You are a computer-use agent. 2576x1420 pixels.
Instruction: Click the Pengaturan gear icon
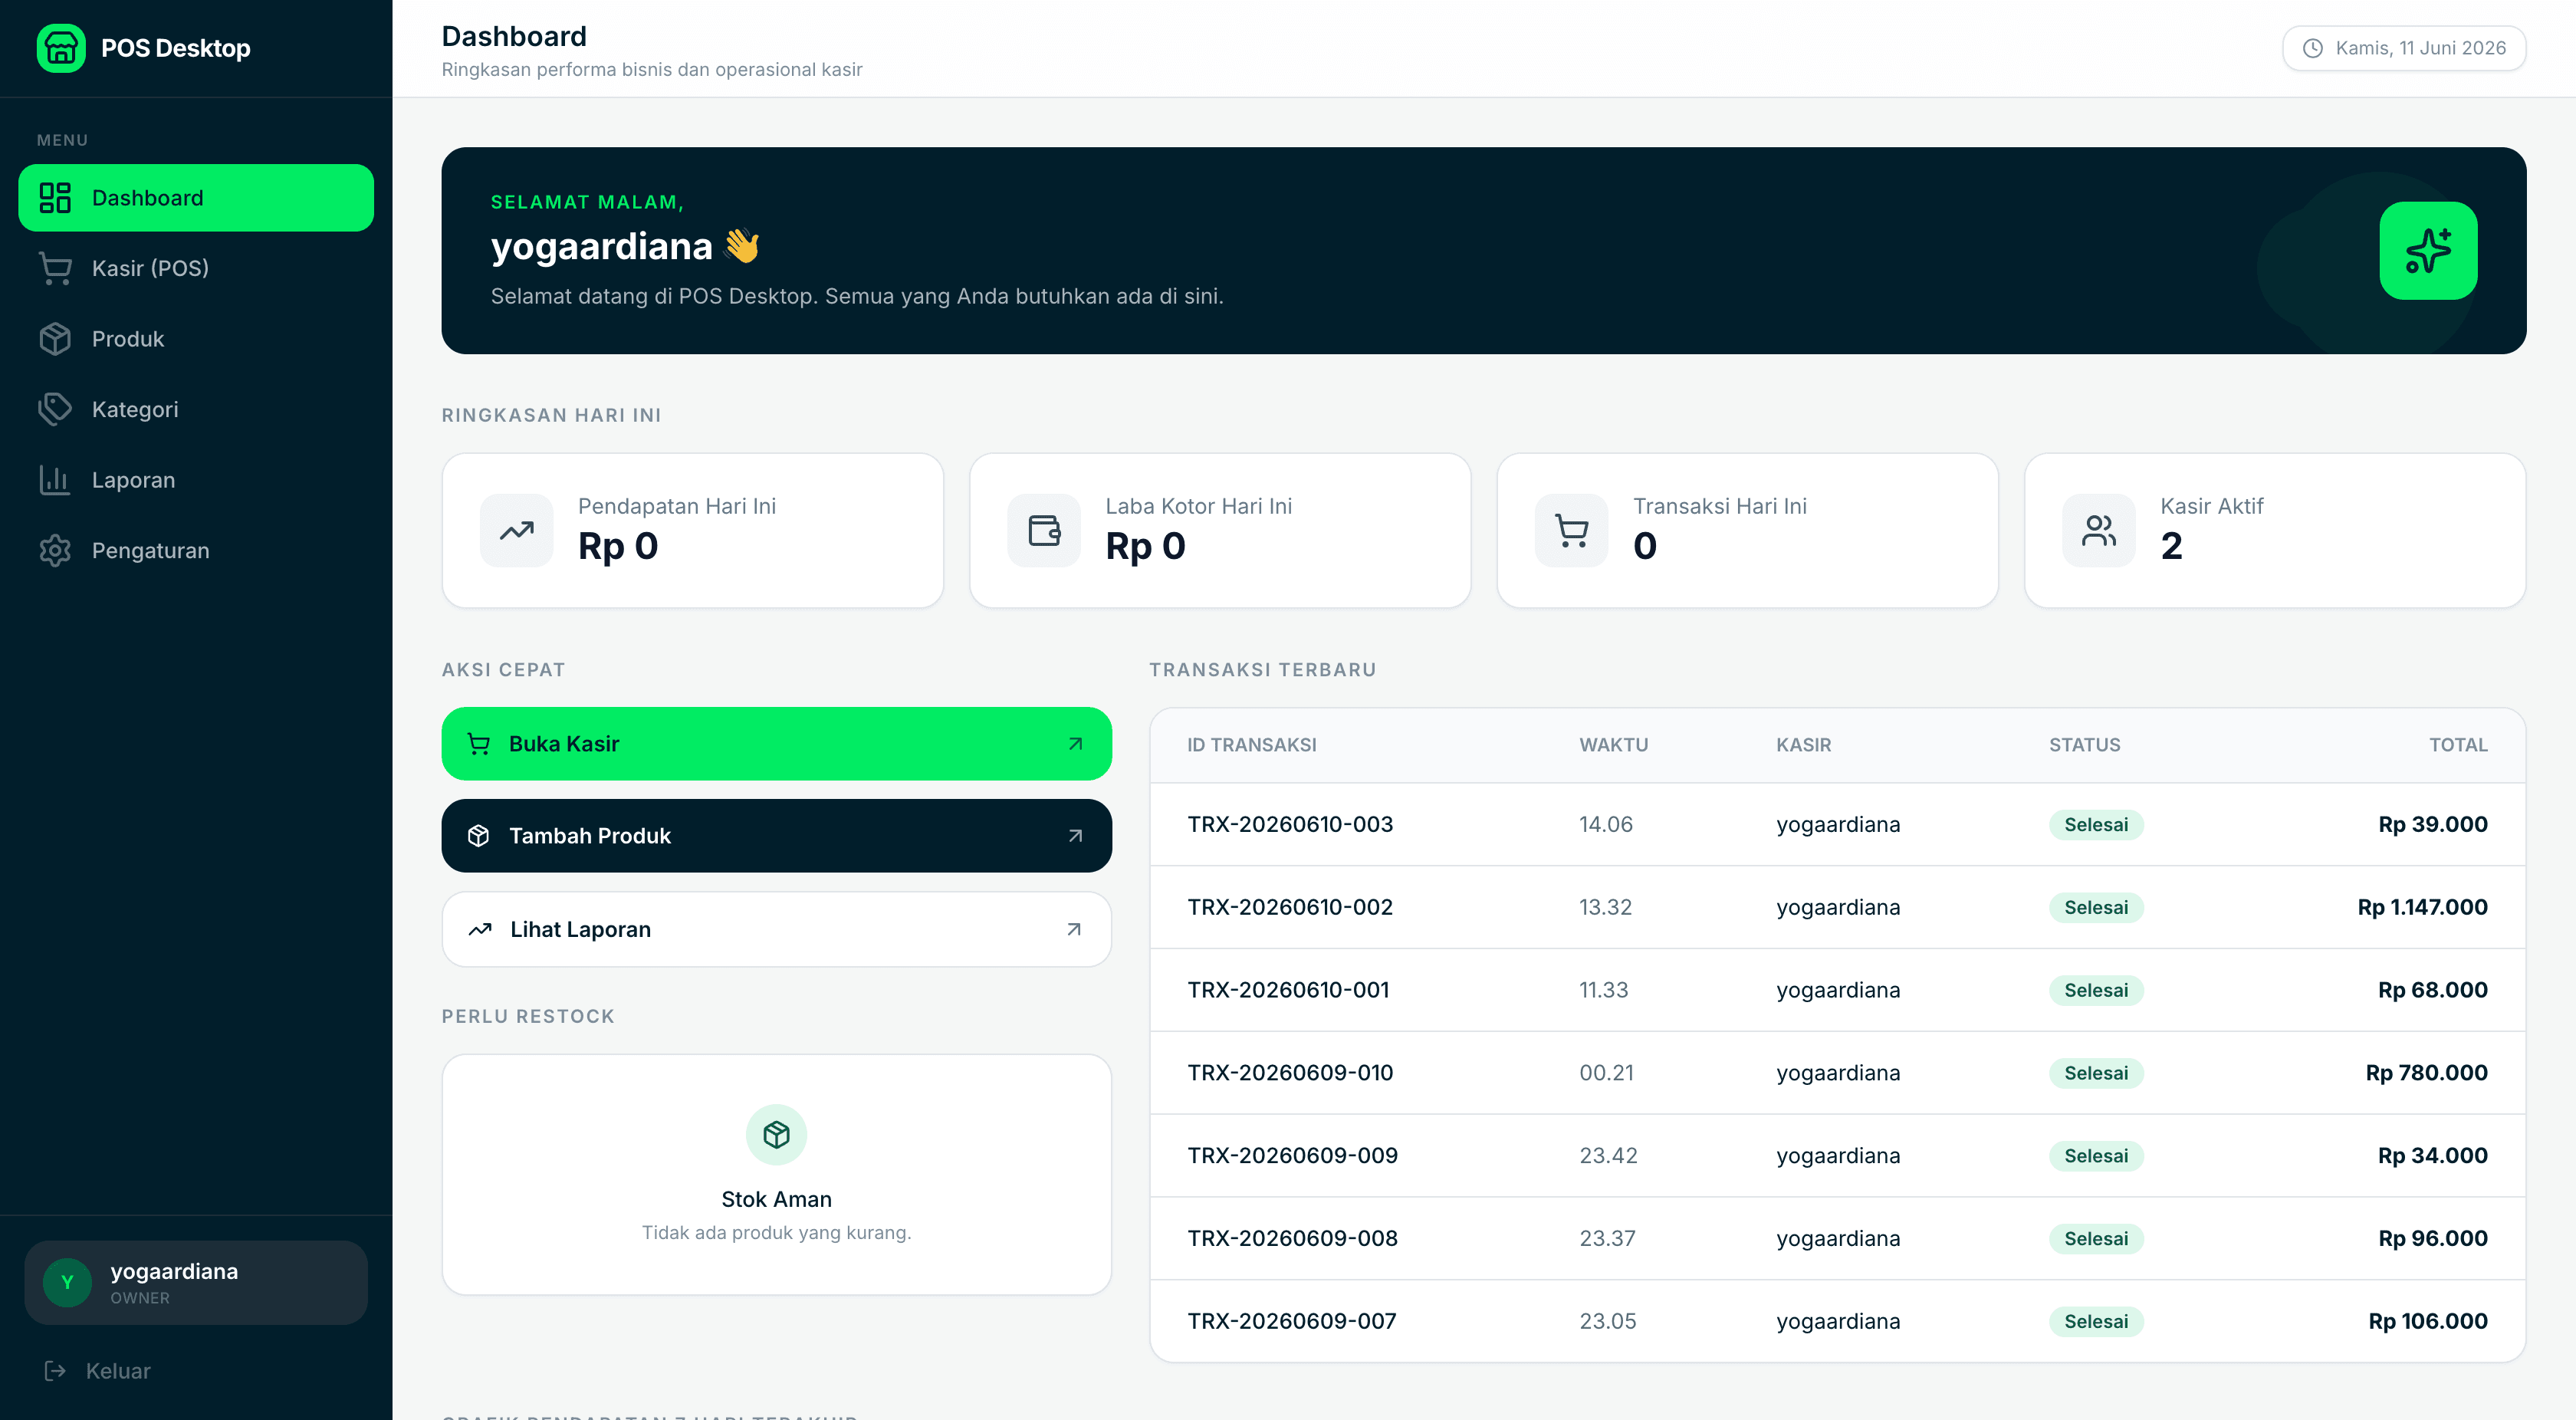(55, 550)
